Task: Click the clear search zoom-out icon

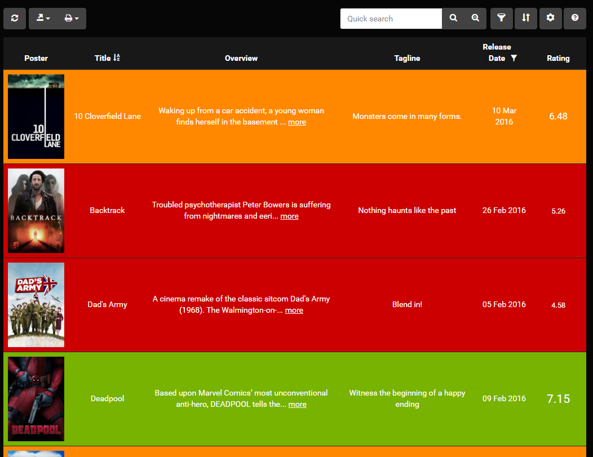Action: [x=475, y=19]
